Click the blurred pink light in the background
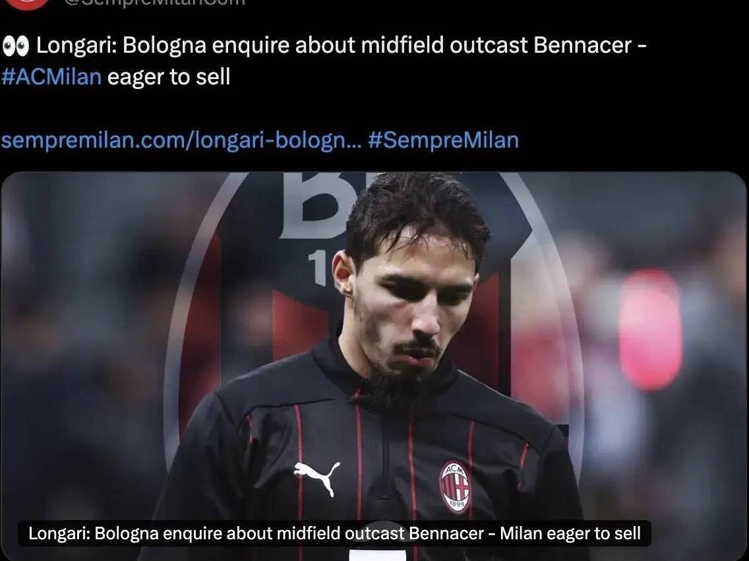The width and height of the screenshot is (749, 561). point(650,330)
